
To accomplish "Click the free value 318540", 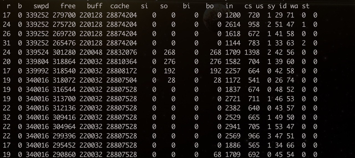I will [x=64, y=71].
